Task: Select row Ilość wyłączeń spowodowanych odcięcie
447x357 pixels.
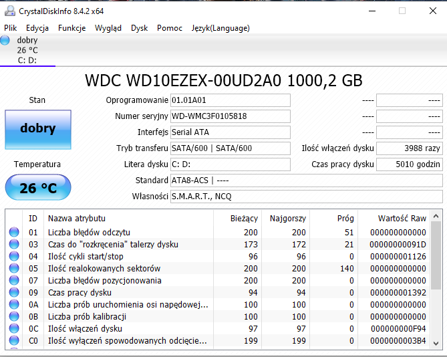Action: tap(218, 340)
